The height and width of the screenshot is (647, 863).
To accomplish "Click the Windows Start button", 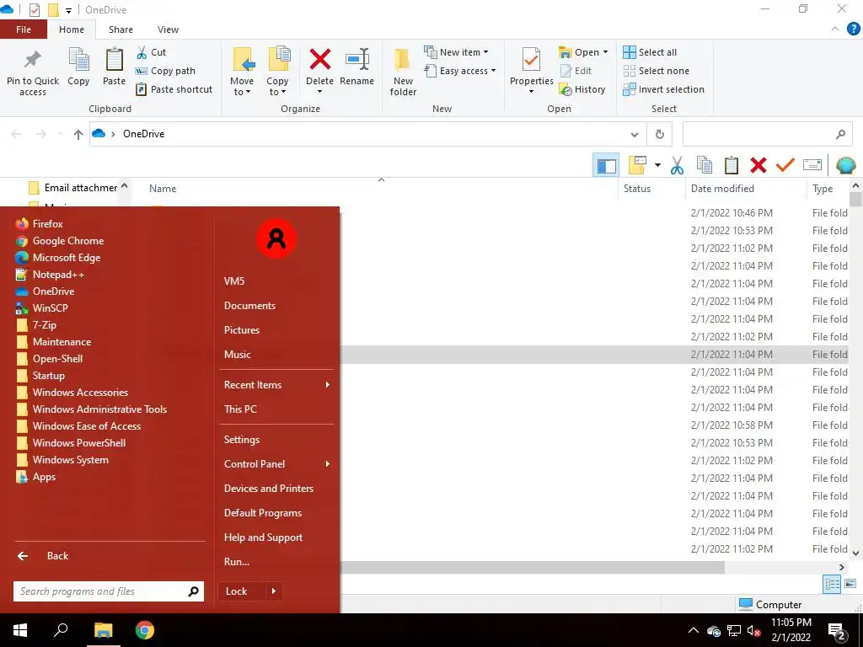I will [20, 630].
